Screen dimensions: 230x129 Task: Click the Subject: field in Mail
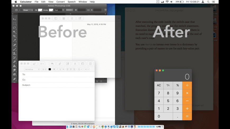(57, 85)
